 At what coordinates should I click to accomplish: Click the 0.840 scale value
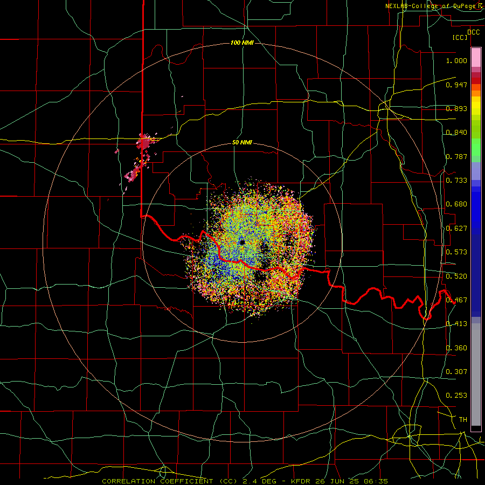(456, 133)
